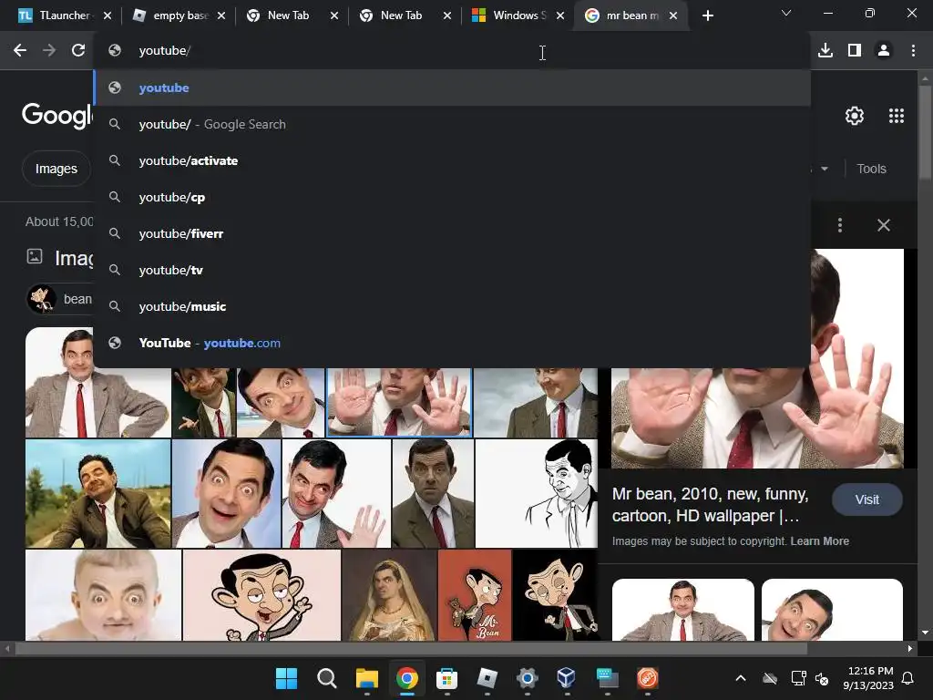Open VirtualBox from the taskbar
The image size is (933, 700).
pyautogui.click(x=567, y=678)
